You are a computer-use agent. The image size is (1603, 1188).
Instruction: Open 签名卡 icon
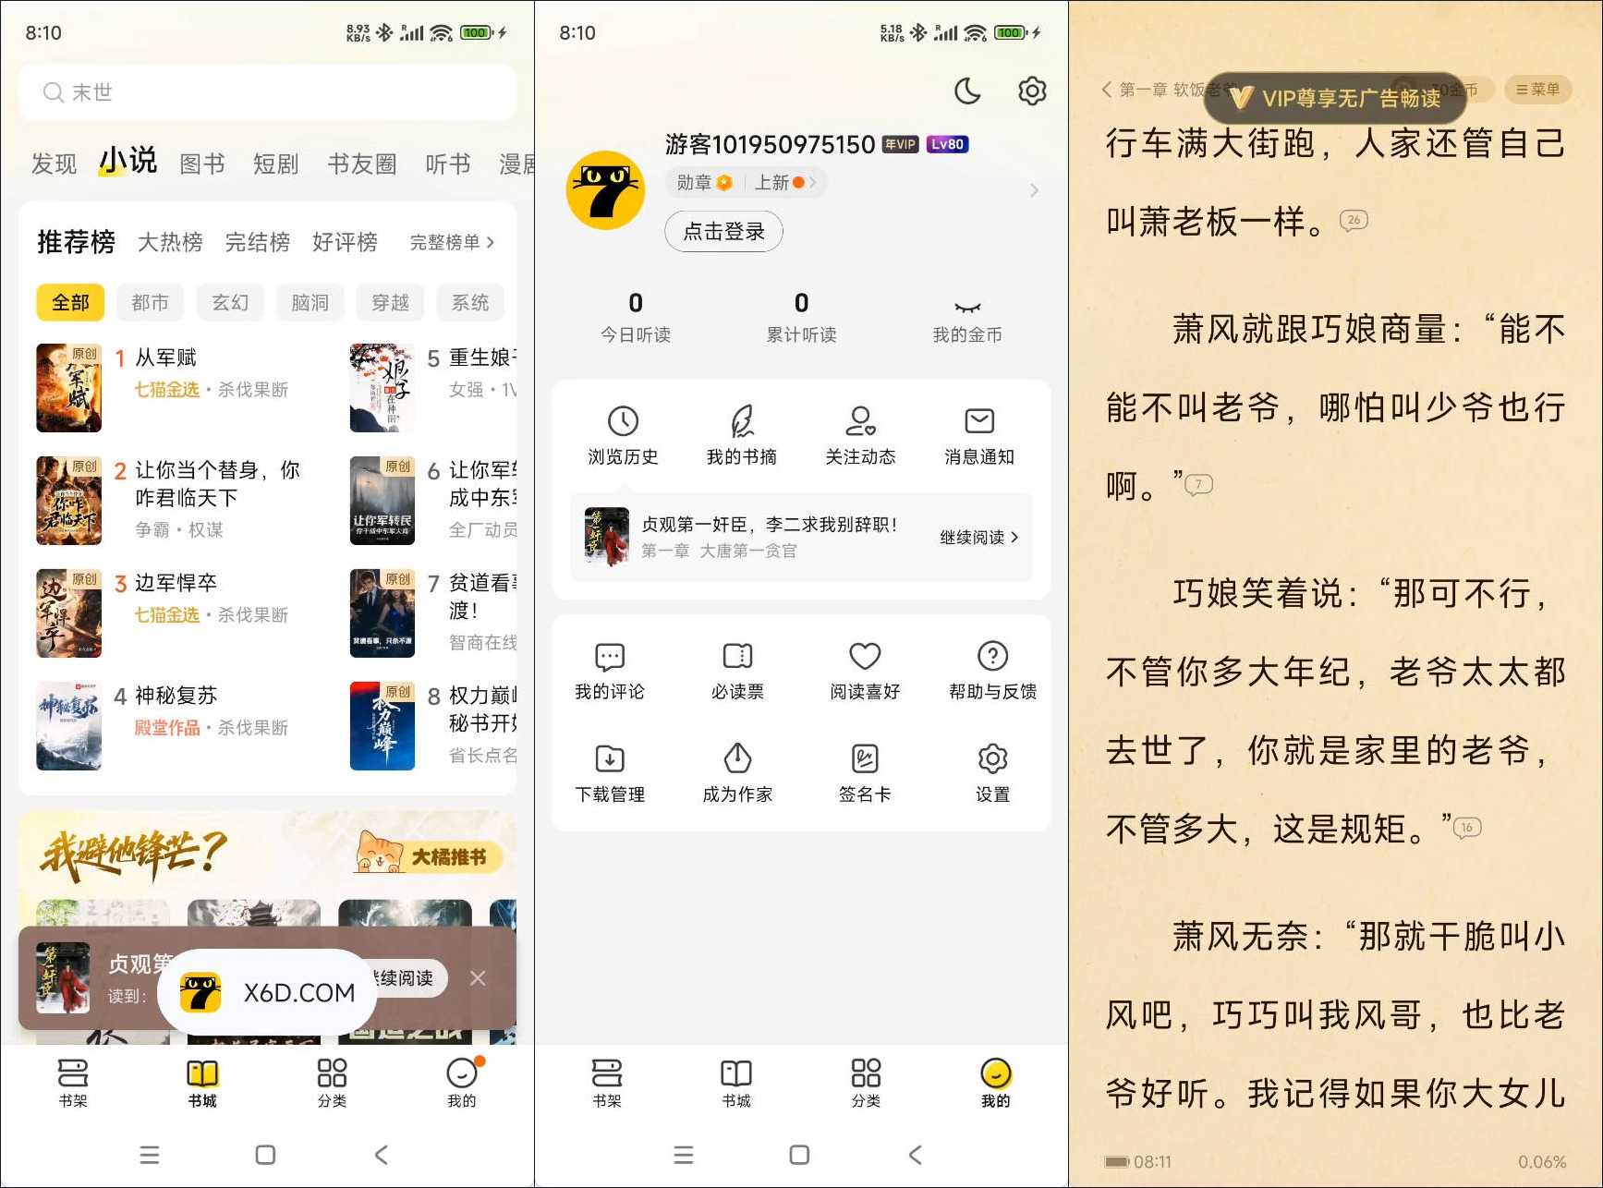click(x=865, y=758)
